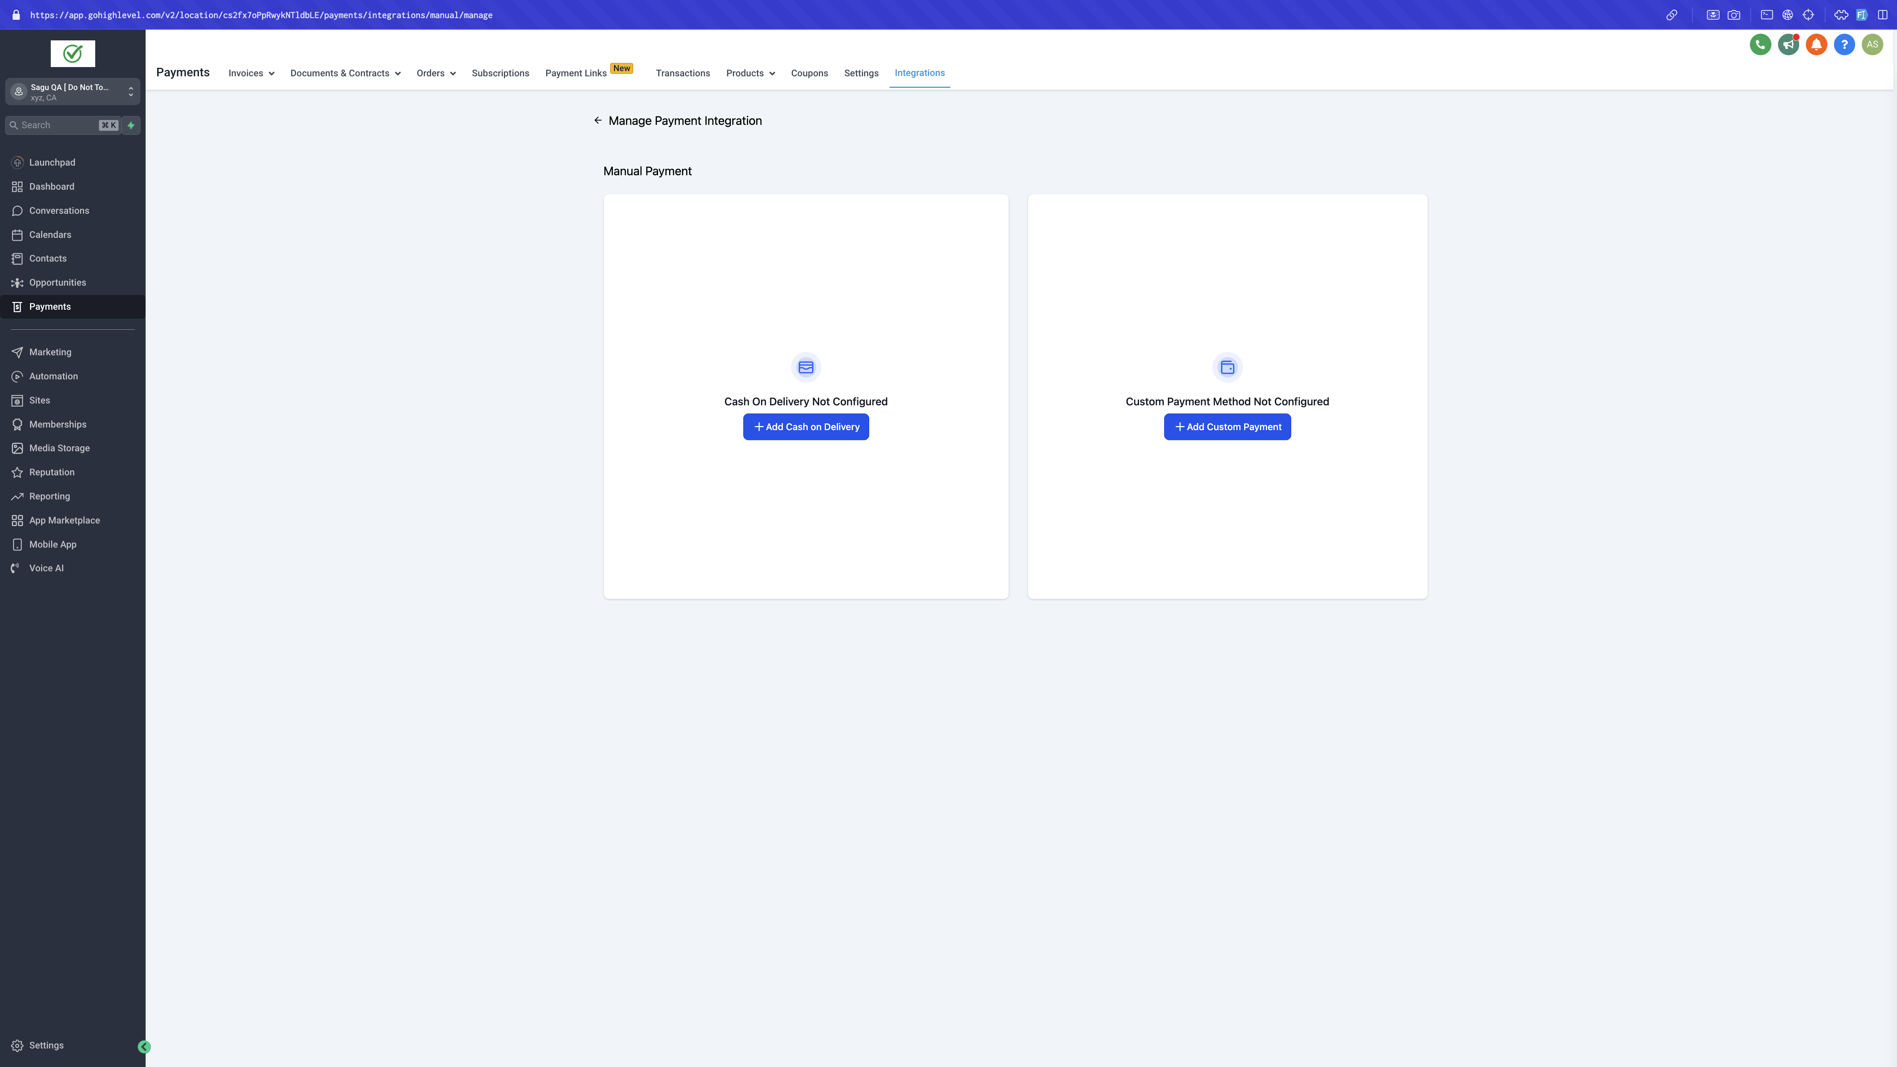The height and width of the screenshot is (1067, 1897).
Task: Click the blue help question mark icon
Action: pyautogui.click(x=1844, y=44)
